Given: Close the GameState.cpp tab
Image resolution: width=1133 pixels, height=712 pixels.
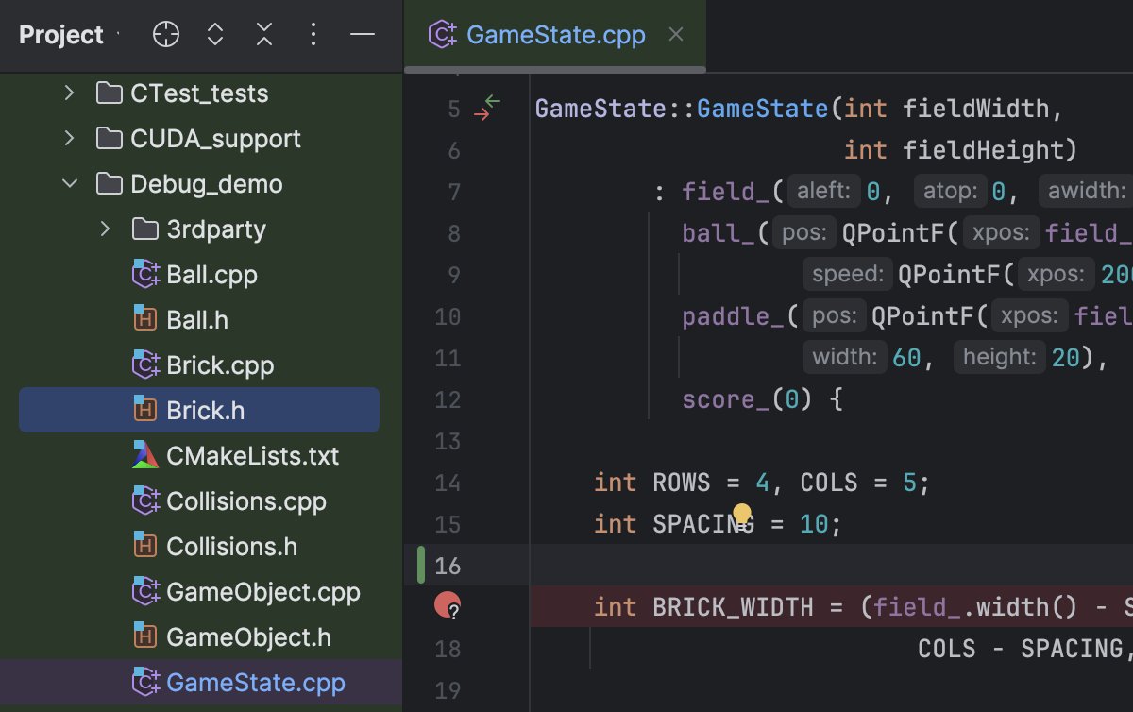Looking at the screenshot, I should [x=675, y=35].
